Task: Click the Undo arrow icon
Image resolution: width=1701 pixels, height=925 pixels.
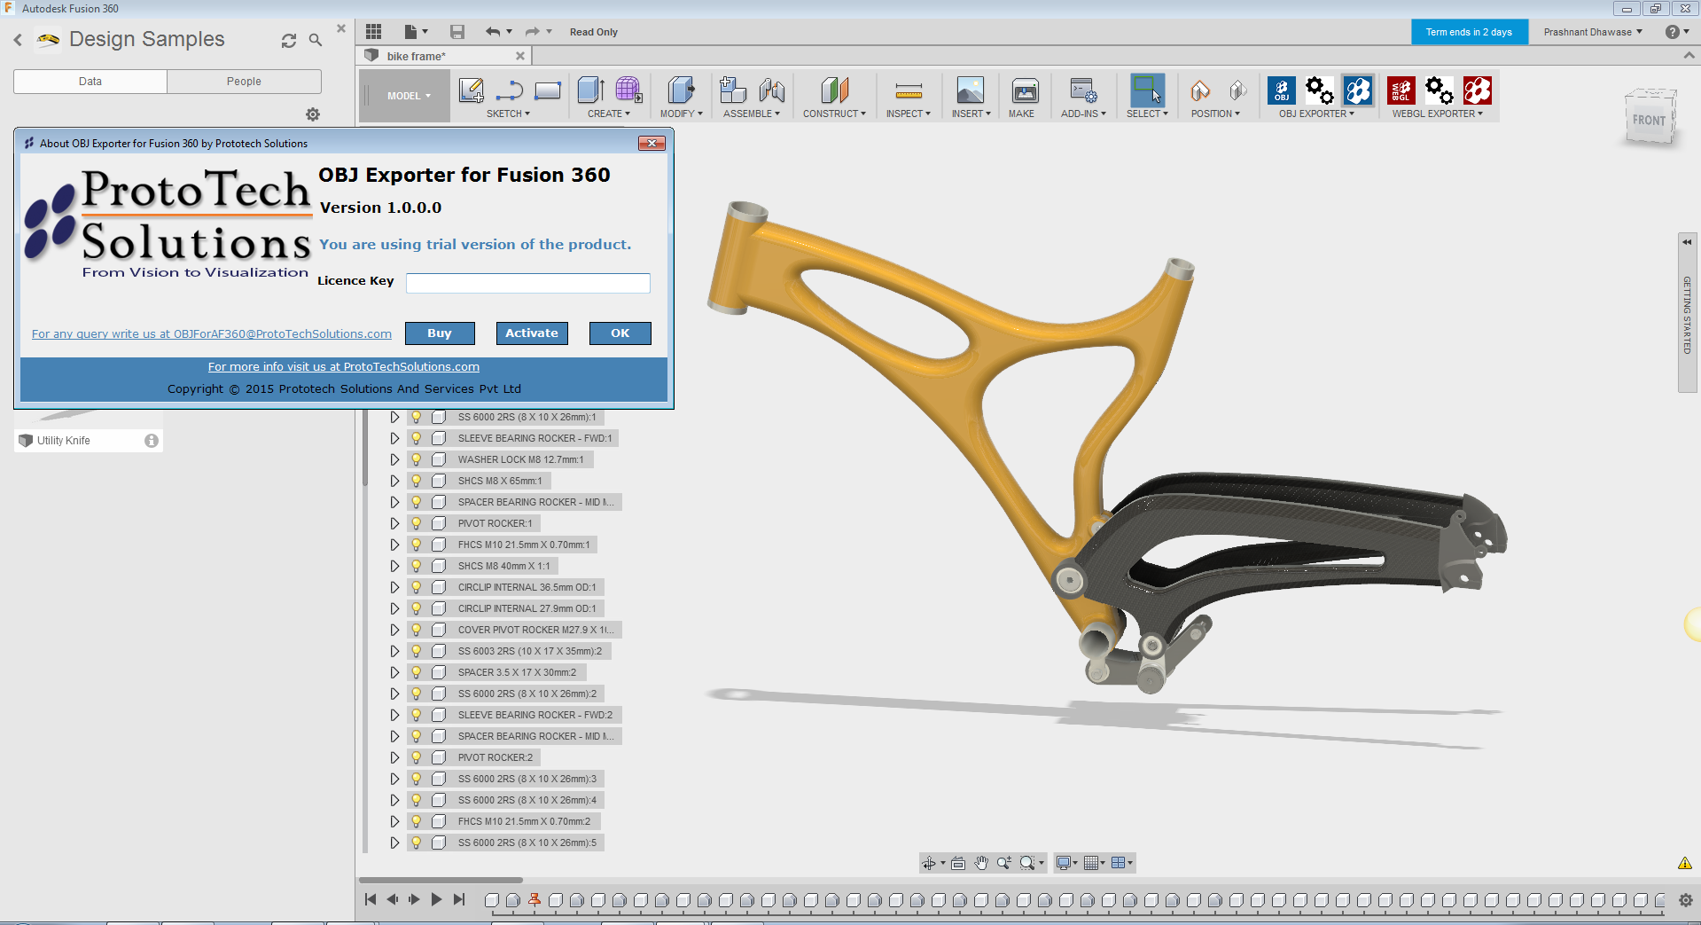Action: point(493,32)
